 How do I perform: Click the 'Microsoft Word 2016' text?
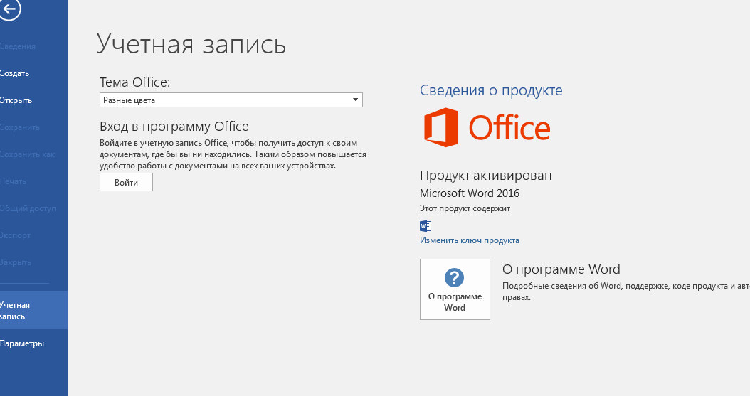click(469, 193)
